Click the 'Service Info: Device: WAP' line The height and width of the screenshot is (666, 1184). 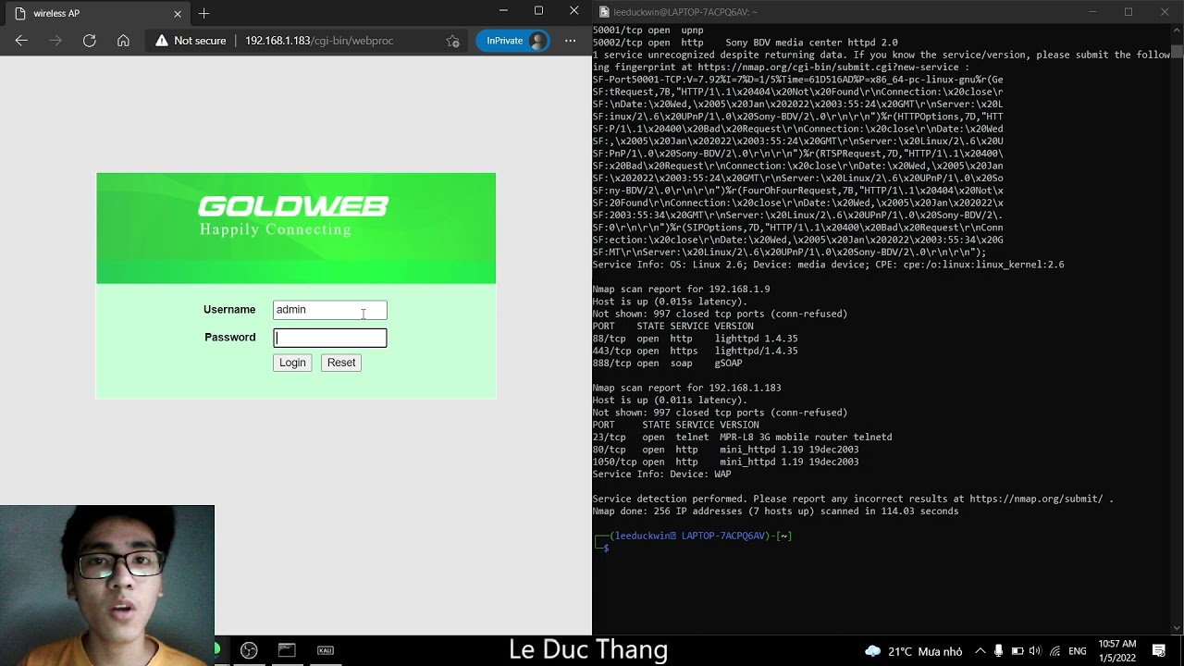click(661, 474)
